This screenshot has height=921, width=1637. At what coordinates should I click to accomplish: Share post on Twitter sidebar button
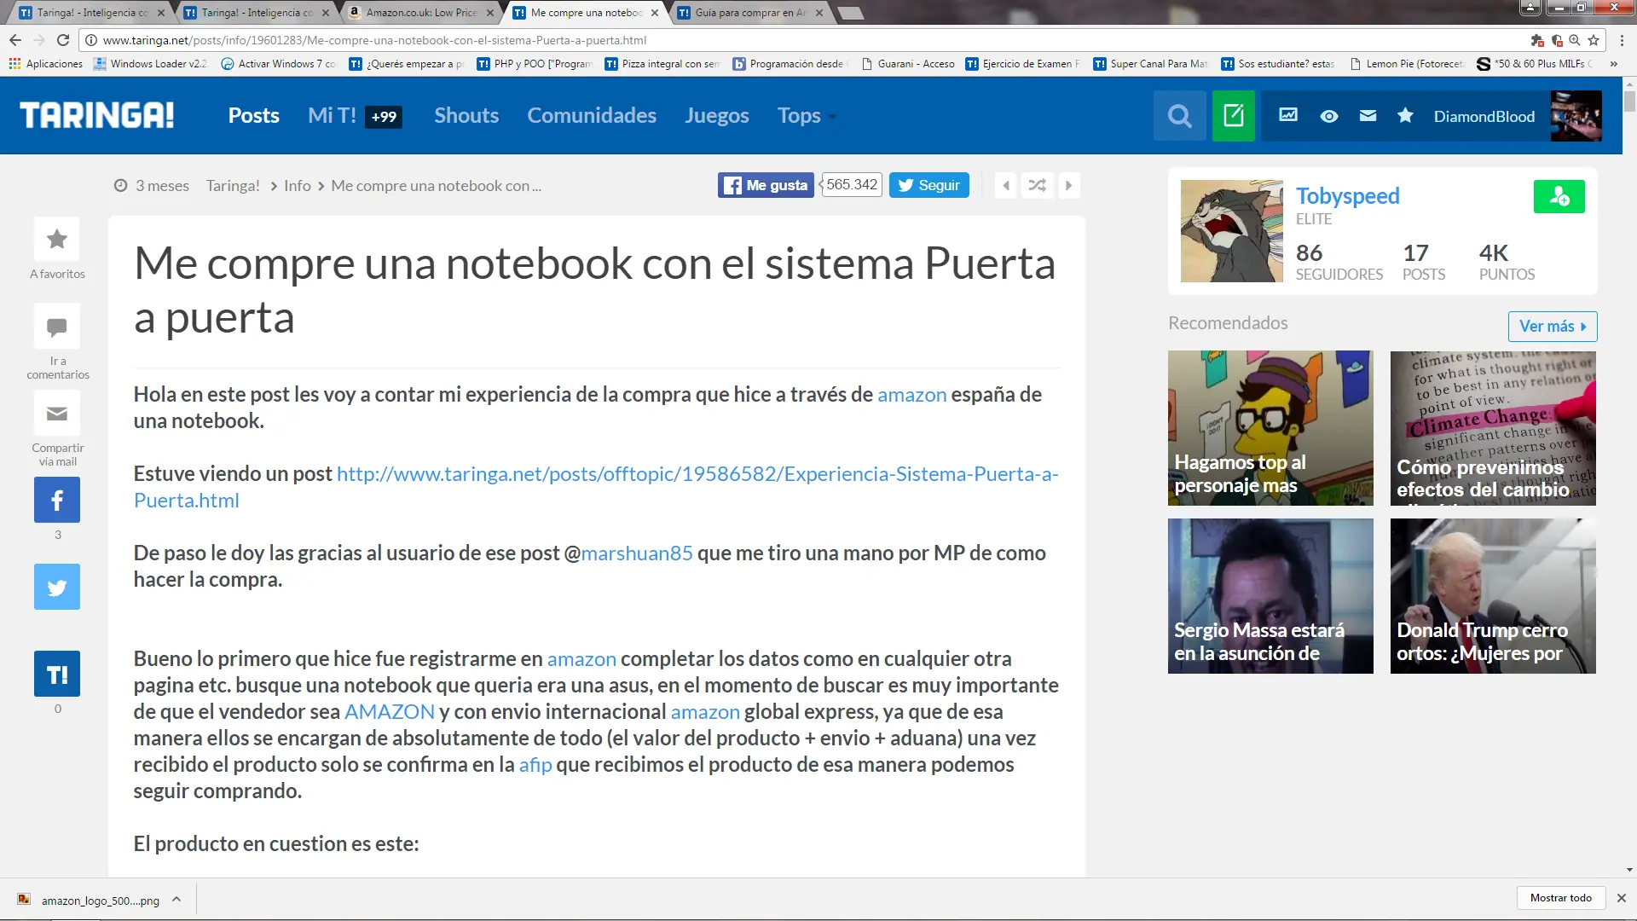point(57,587)
